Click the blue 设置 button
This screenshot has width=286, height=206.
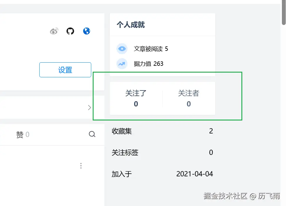tap(65, 70)
